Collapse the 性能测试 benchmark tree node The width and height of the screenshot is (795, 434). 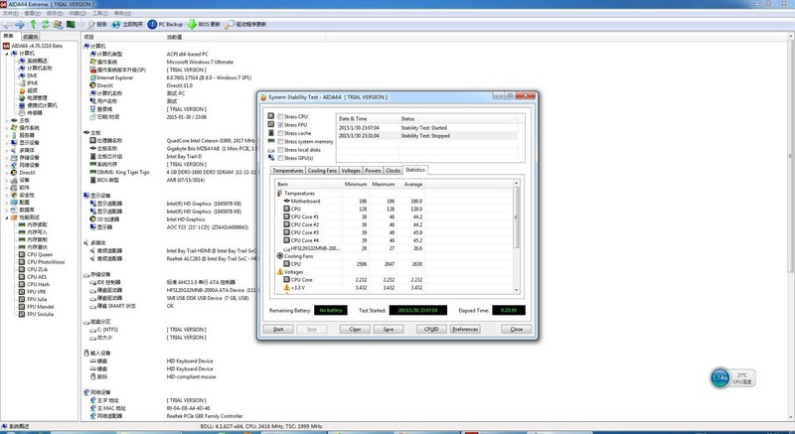[x=7, y=217]
